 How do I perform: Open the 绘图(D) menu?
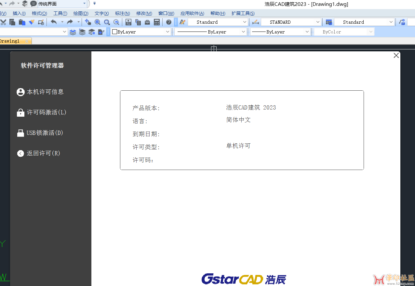coord(81,13)
